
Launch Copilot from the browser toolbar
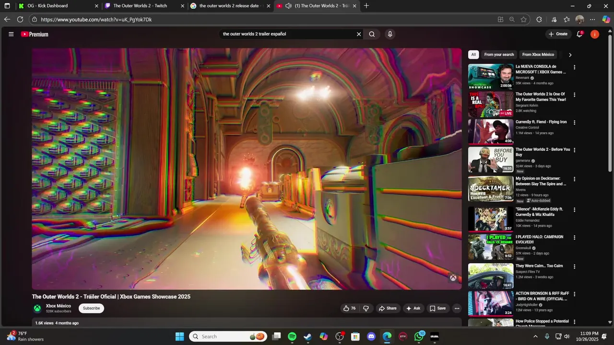click(x=606, y=20)
